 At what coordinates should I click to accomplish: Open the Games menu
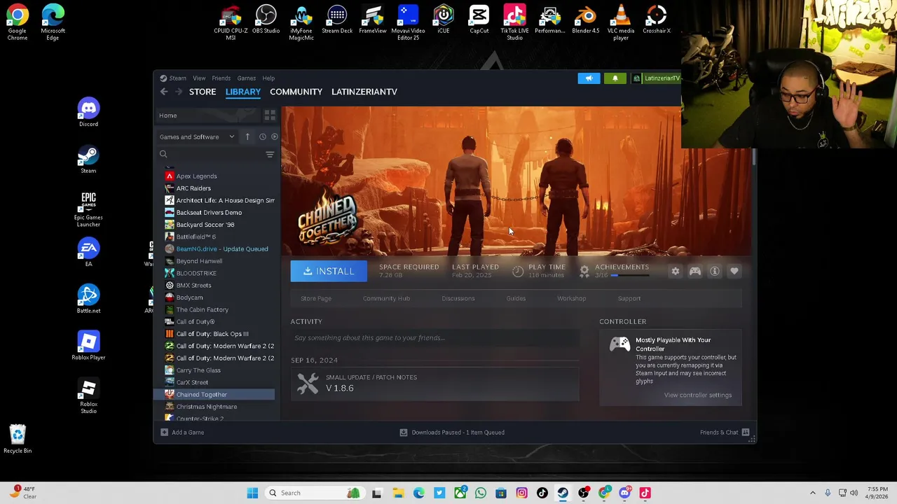click(246, 78)
